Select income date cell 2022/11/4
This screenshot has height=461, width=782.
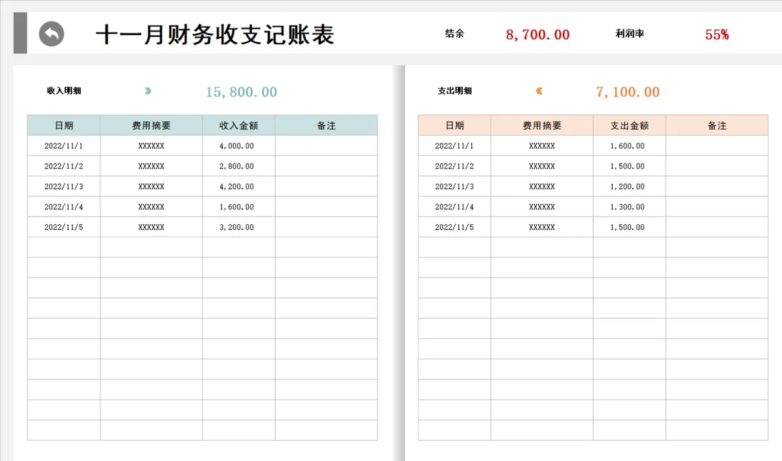pyautogui.click(x=64, y=207)
